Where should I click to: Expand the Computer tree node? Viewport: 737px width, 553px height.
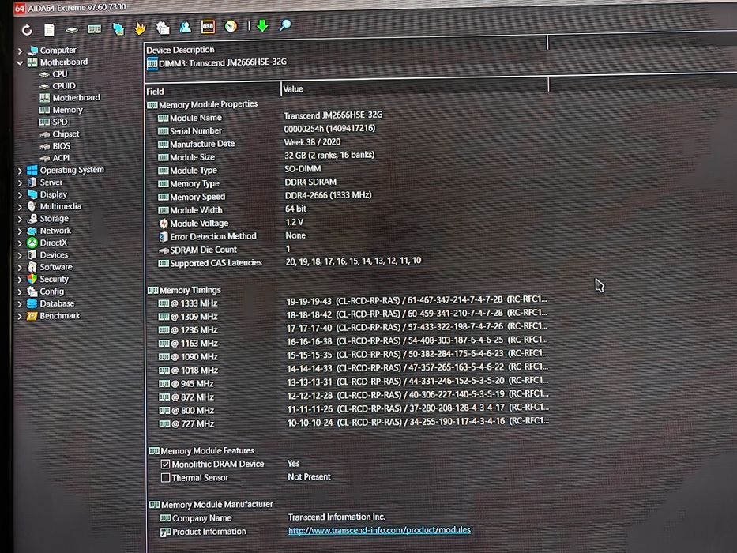(x=20, y=51)
